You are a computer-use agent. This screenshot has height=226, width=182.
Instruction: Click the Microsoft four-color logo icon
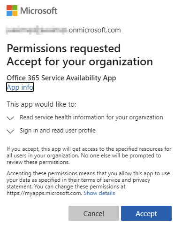[x=12, y=10]
